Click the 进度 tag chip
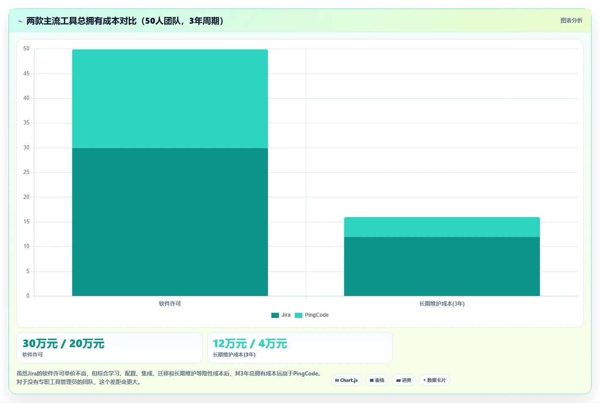Image resolution: width=600 pixels, height=403 pixels. coord(403,380)
